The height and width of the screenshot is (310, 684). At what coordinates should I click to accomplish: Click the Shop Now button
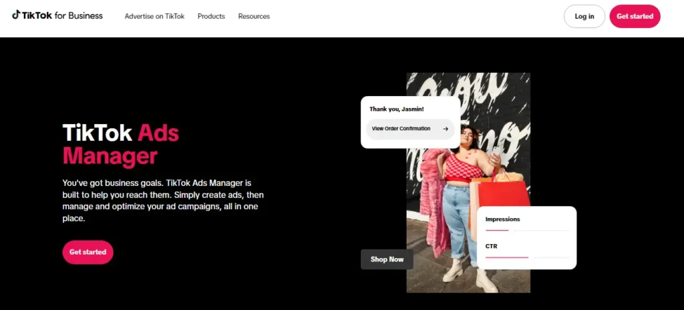pyautogui.click(x=387, y=259)
